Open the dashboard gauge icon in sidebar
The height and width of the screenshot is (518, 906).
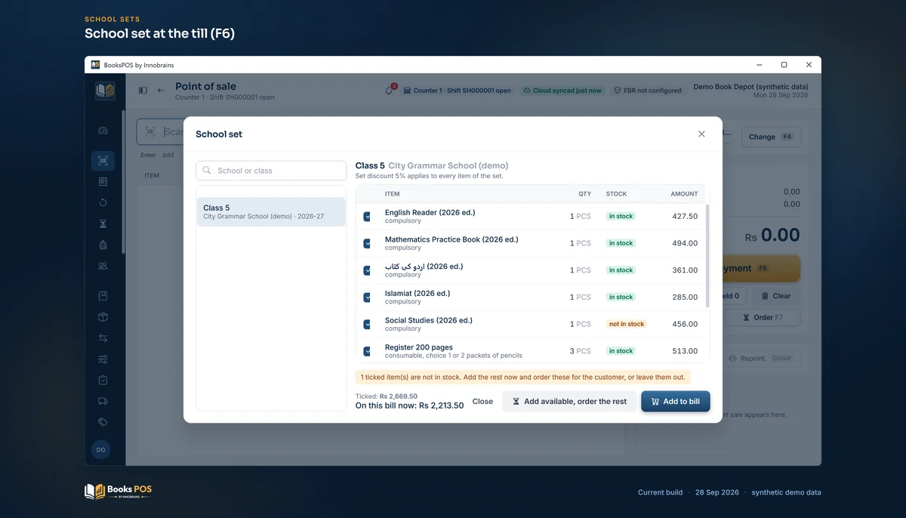103,131
